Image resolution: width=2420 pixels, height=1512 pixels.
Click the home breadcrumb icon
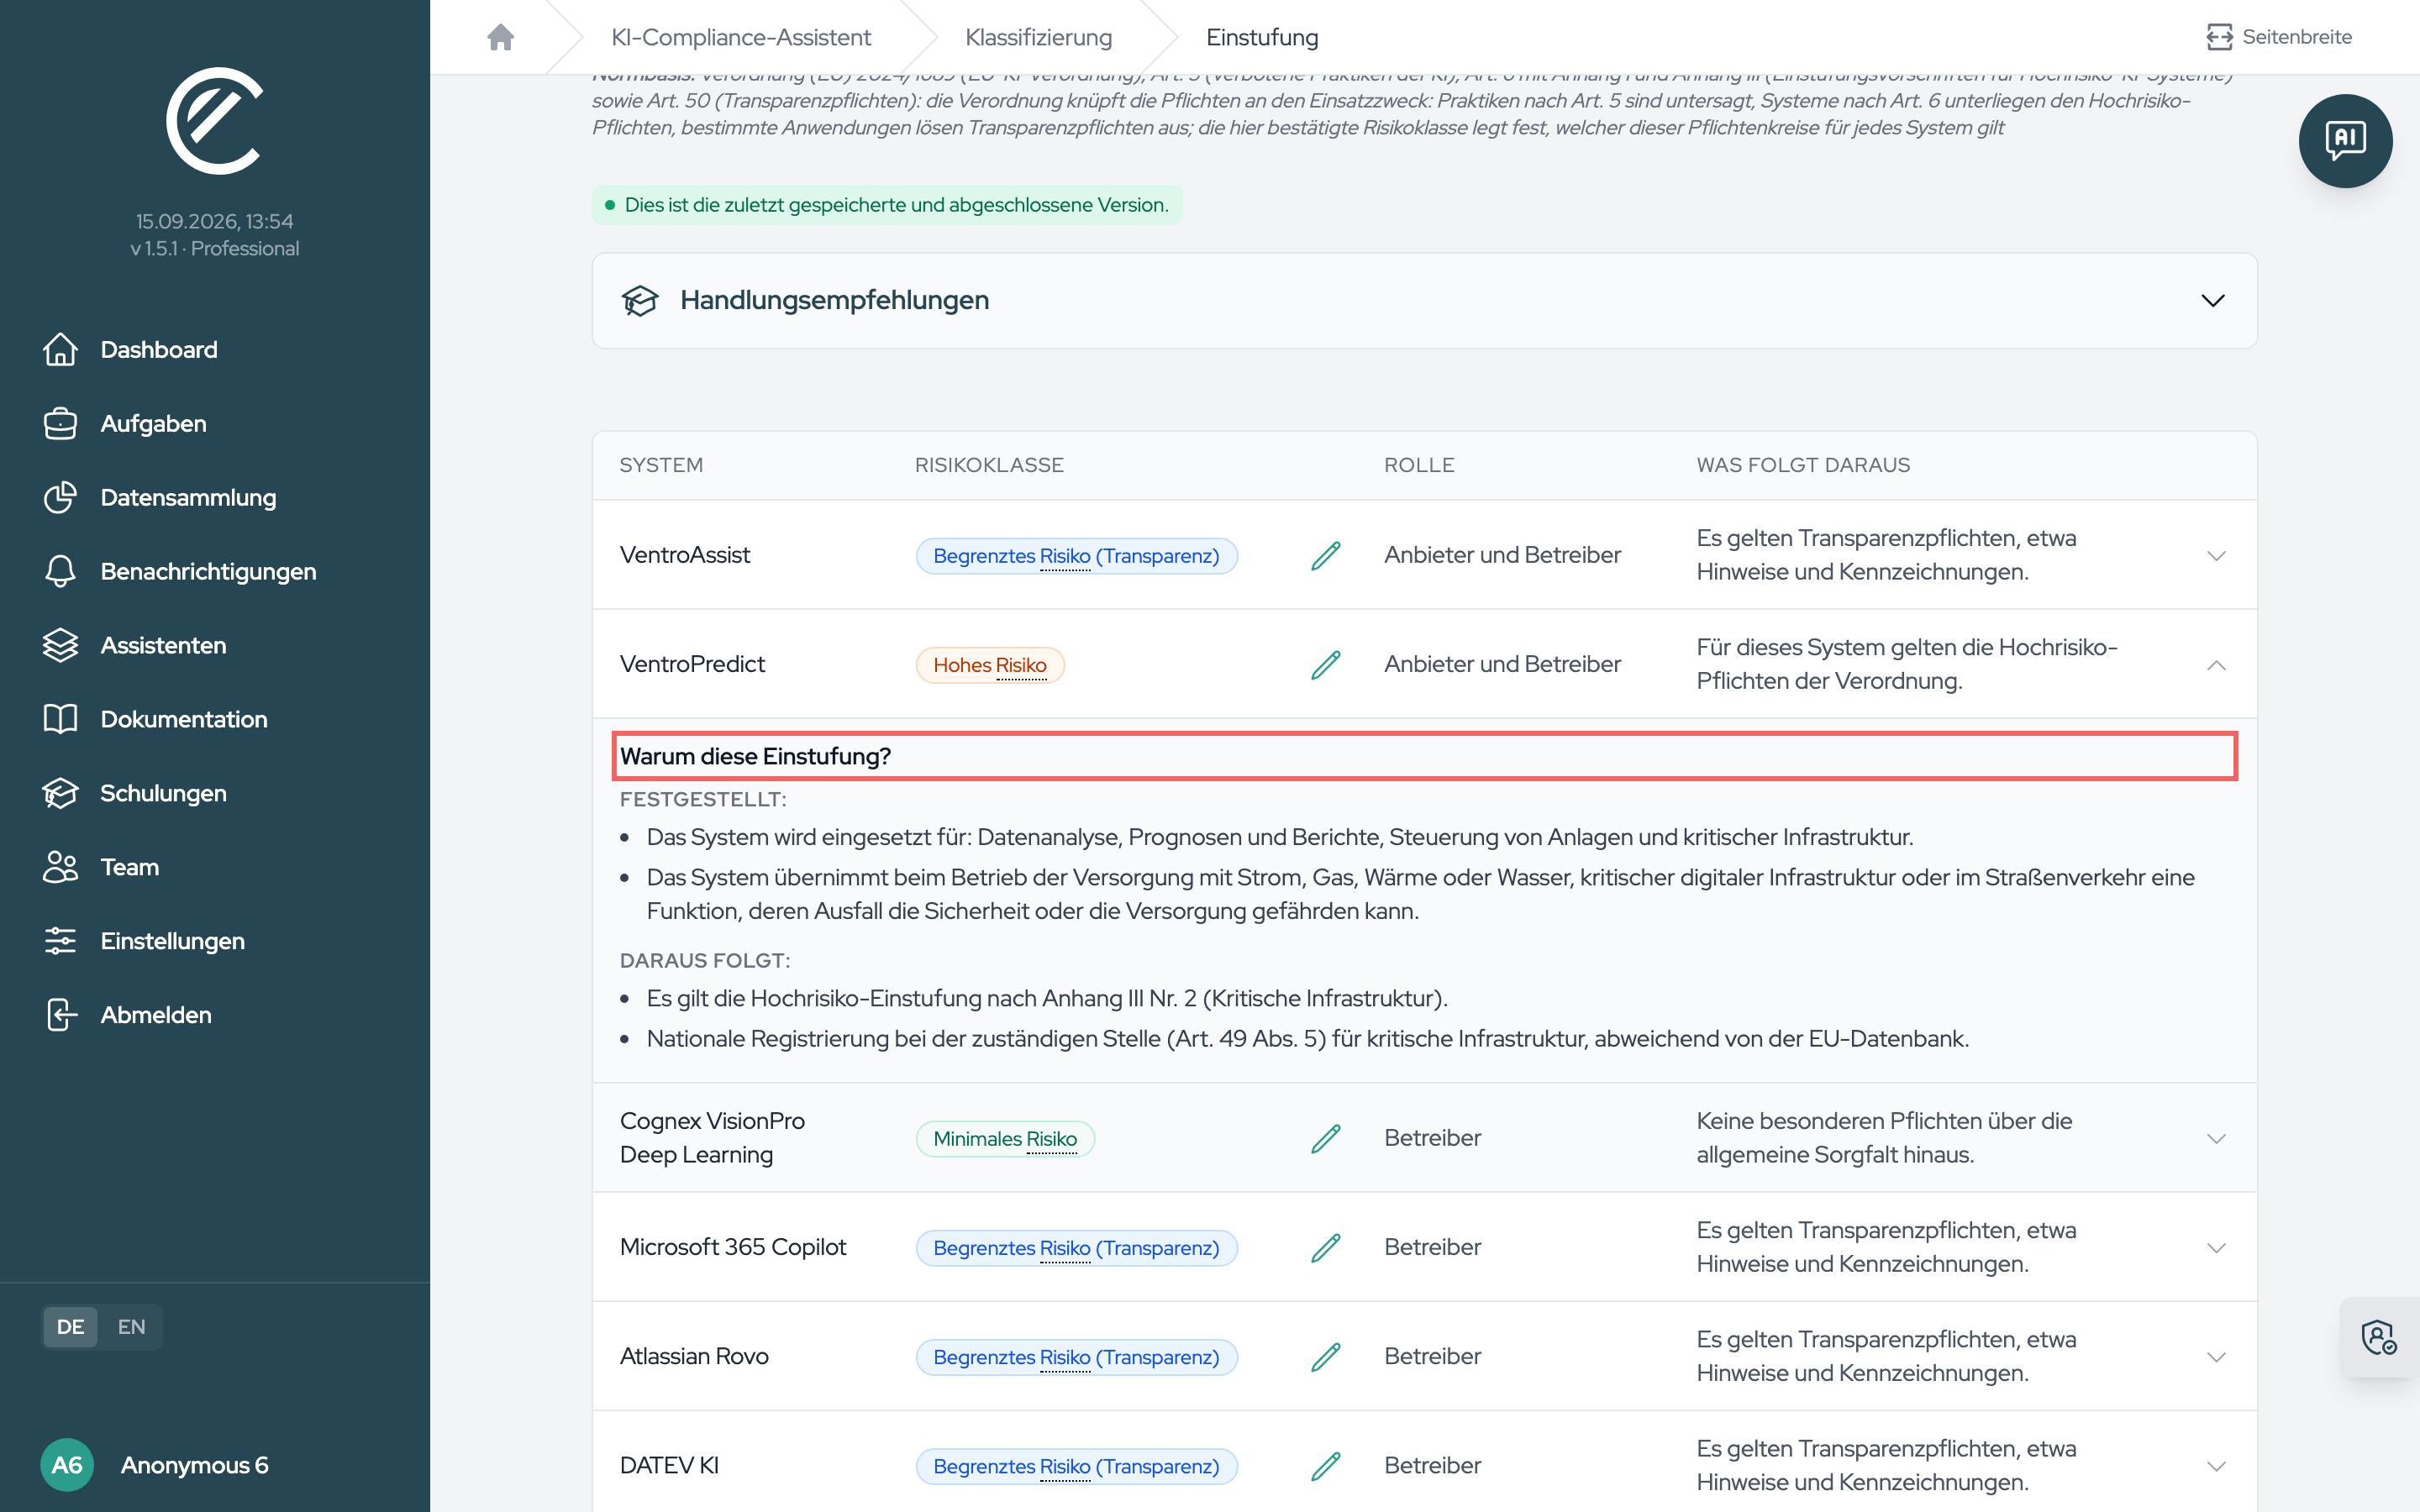click(x=500, y=37)
